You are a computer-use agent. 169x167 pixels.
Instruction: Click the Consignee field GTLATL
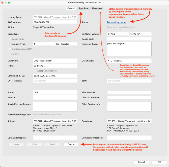point(129,121)
